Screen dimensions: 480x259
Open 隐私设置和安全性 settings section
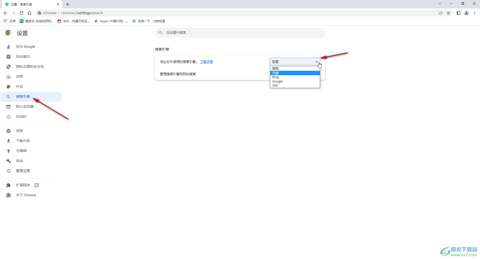click(31, 67)
